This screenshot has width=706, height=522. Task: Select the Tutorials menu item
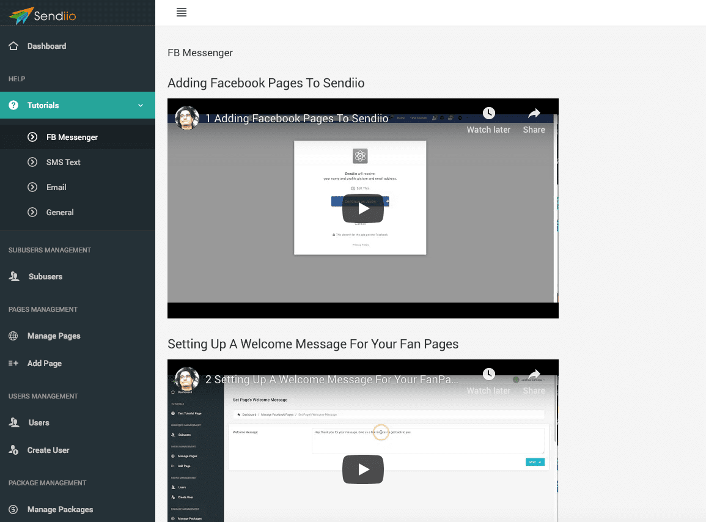click(78, 105)
